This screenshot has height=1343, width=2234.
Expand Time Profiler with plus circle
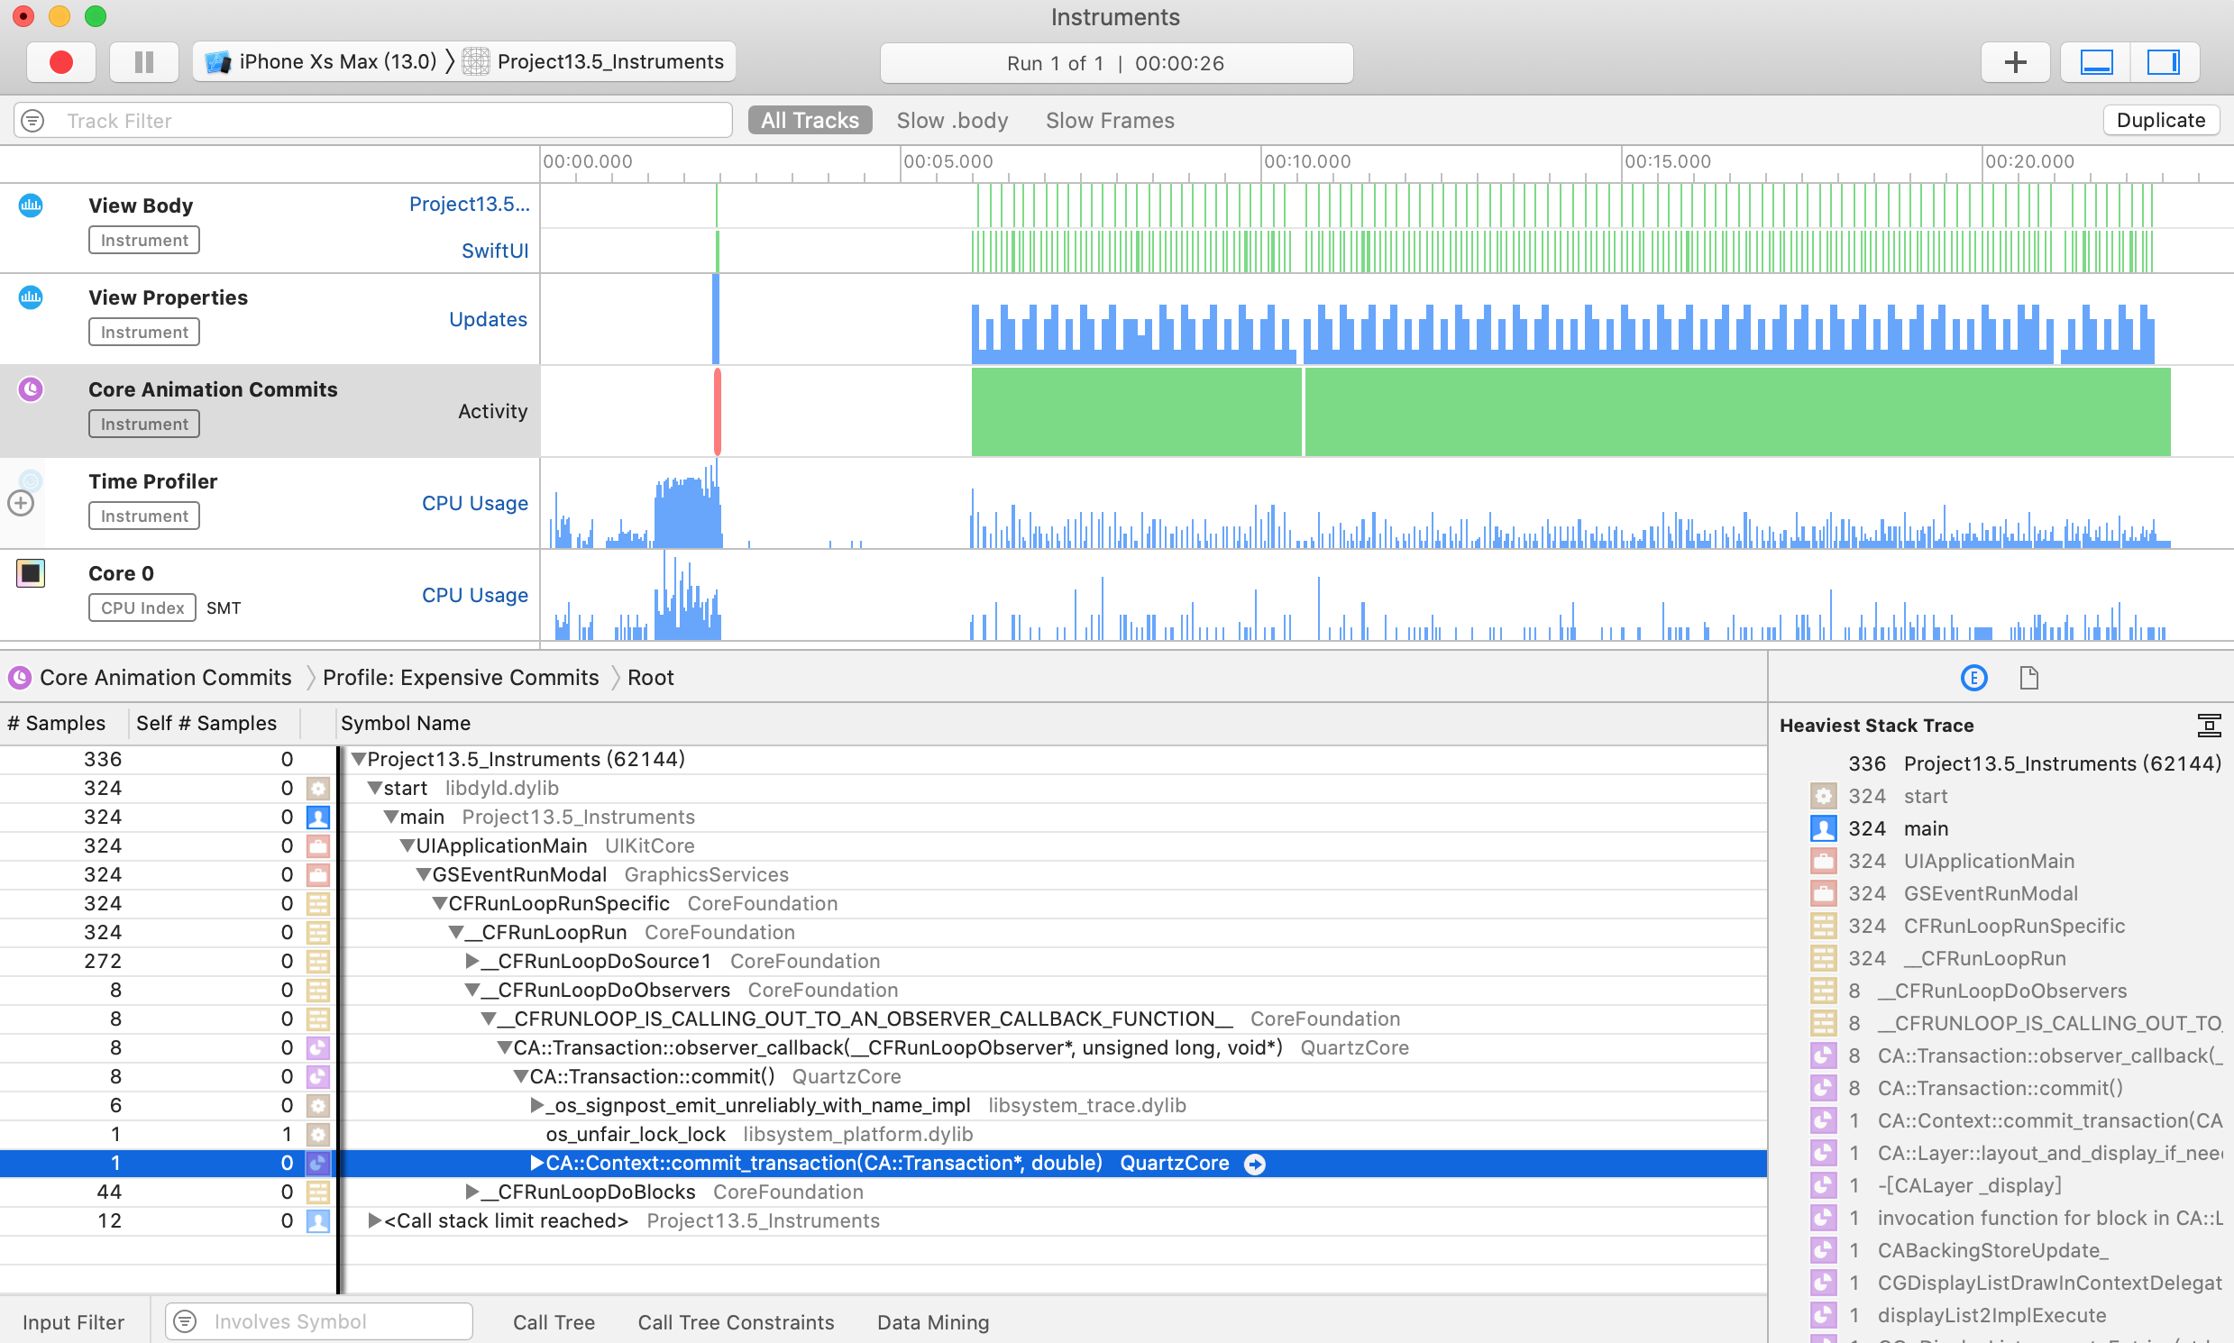pyautogui.click(x=21, y=503)
